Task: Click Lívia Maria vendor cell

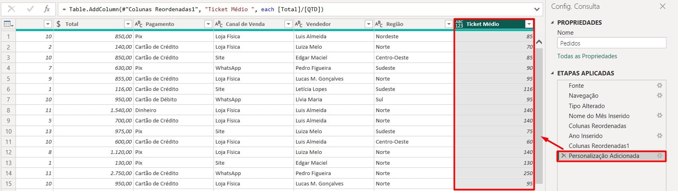Action: point(334,100)
